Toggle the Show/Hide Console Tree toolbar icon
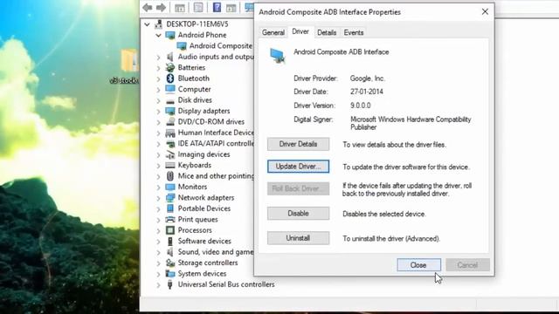The width and height of the screenshot is (559, 314). (x=180, y=8)
